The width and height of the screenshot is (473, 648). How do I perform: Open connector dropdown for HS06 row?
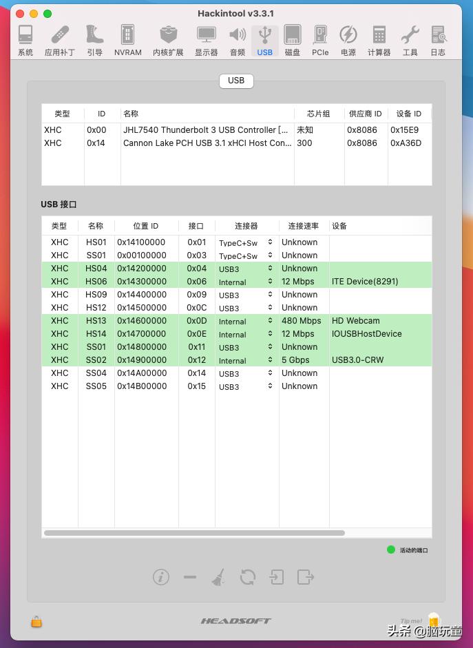(x=246, y=282)
